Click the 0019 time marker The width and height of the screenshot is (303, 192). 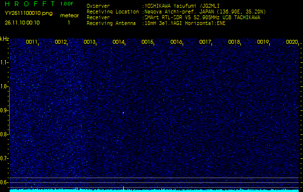point(263,42)
